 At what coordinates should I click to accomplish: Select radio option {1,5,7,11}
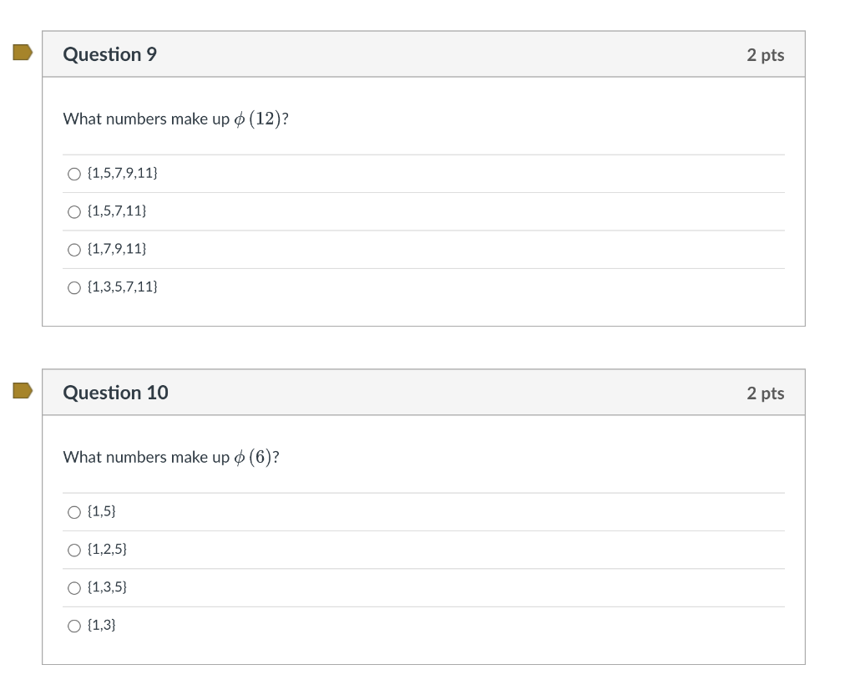tap(74, 212)
